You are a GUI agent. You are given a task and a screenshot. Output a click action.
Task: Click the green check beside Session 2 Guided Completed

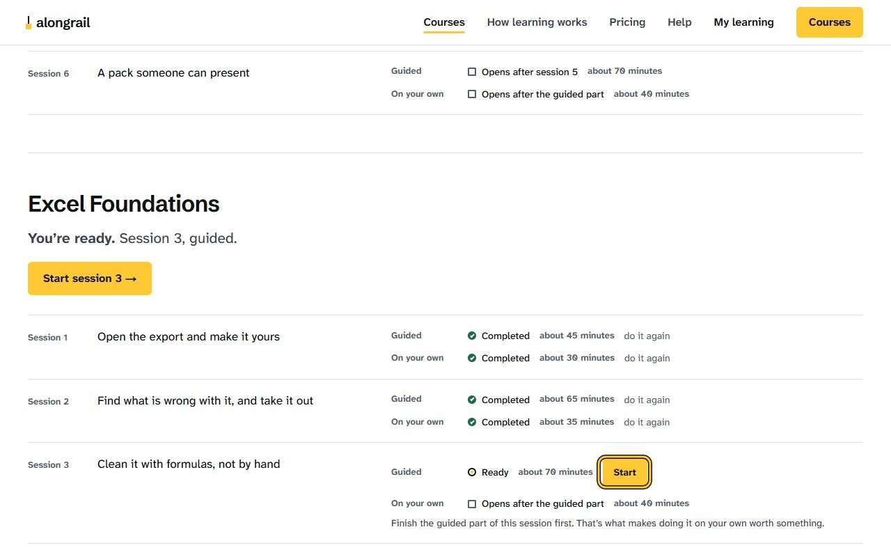click(x=472, y=400)
